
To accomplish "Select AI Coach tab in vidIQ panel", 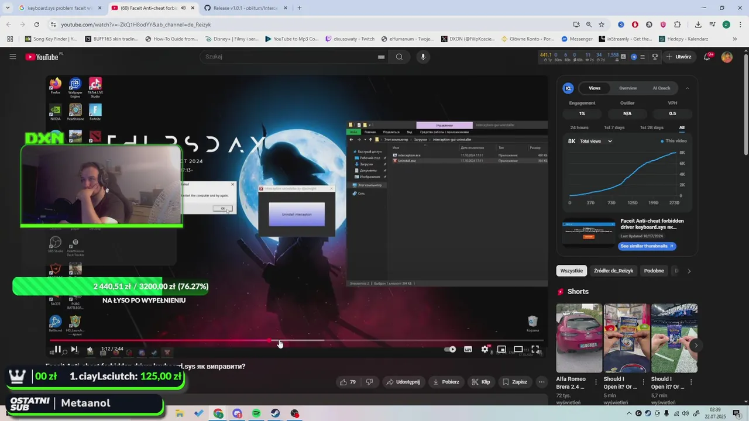I will 661,88.
